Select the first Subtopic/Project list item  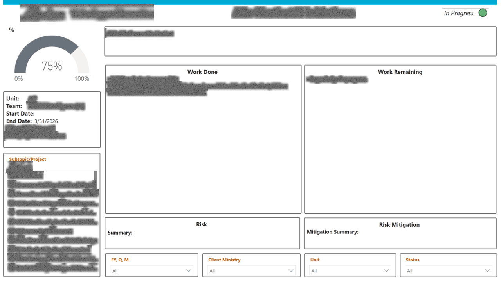click(x=25, y=167)
